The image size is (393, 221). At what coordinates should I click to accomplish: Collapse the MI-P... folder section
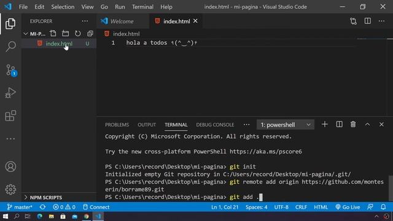click(34, 34)
